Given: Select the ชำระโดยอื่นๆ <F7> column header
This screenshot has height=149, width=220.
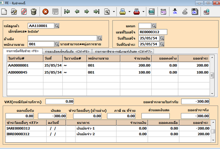Looking at the screenshot, I should click(x=26, y=123).
